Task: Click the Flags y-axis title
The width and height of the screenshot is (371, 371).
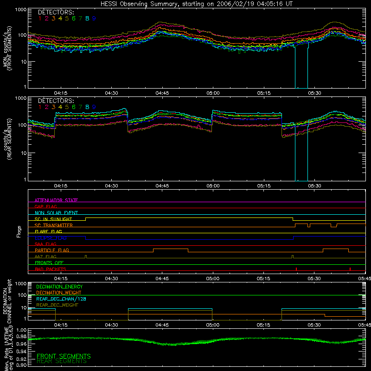Action: 19,231
